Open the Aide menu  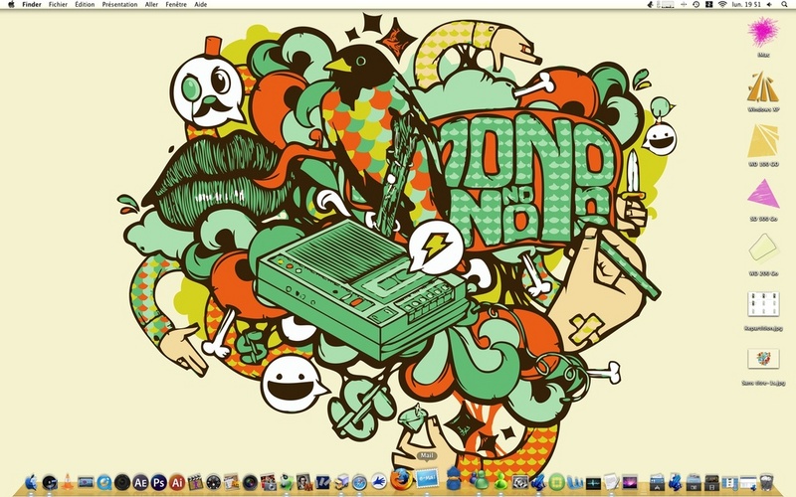point(201,5)
